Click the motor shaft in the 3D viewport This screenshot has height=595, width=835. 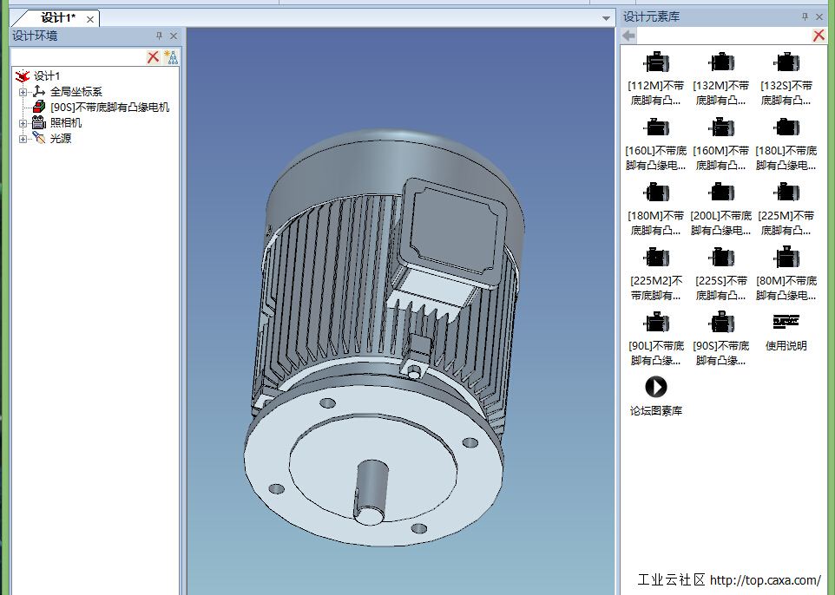(x=371, y=491)
